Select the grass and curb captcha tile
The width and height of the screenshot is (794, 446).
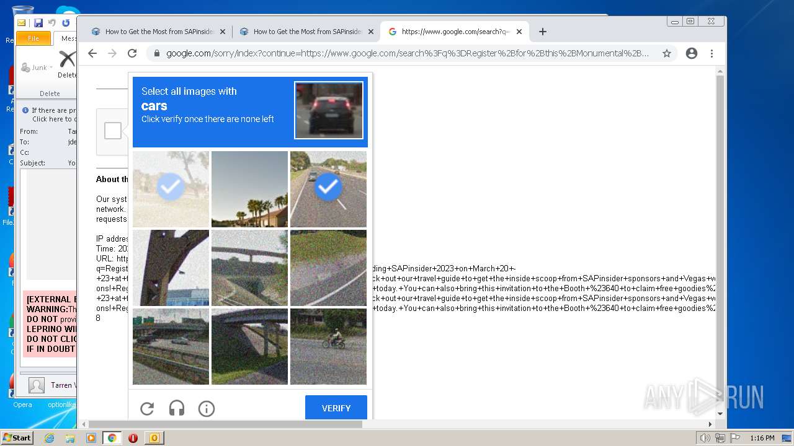pyautogui.click(x=328, y=268)
